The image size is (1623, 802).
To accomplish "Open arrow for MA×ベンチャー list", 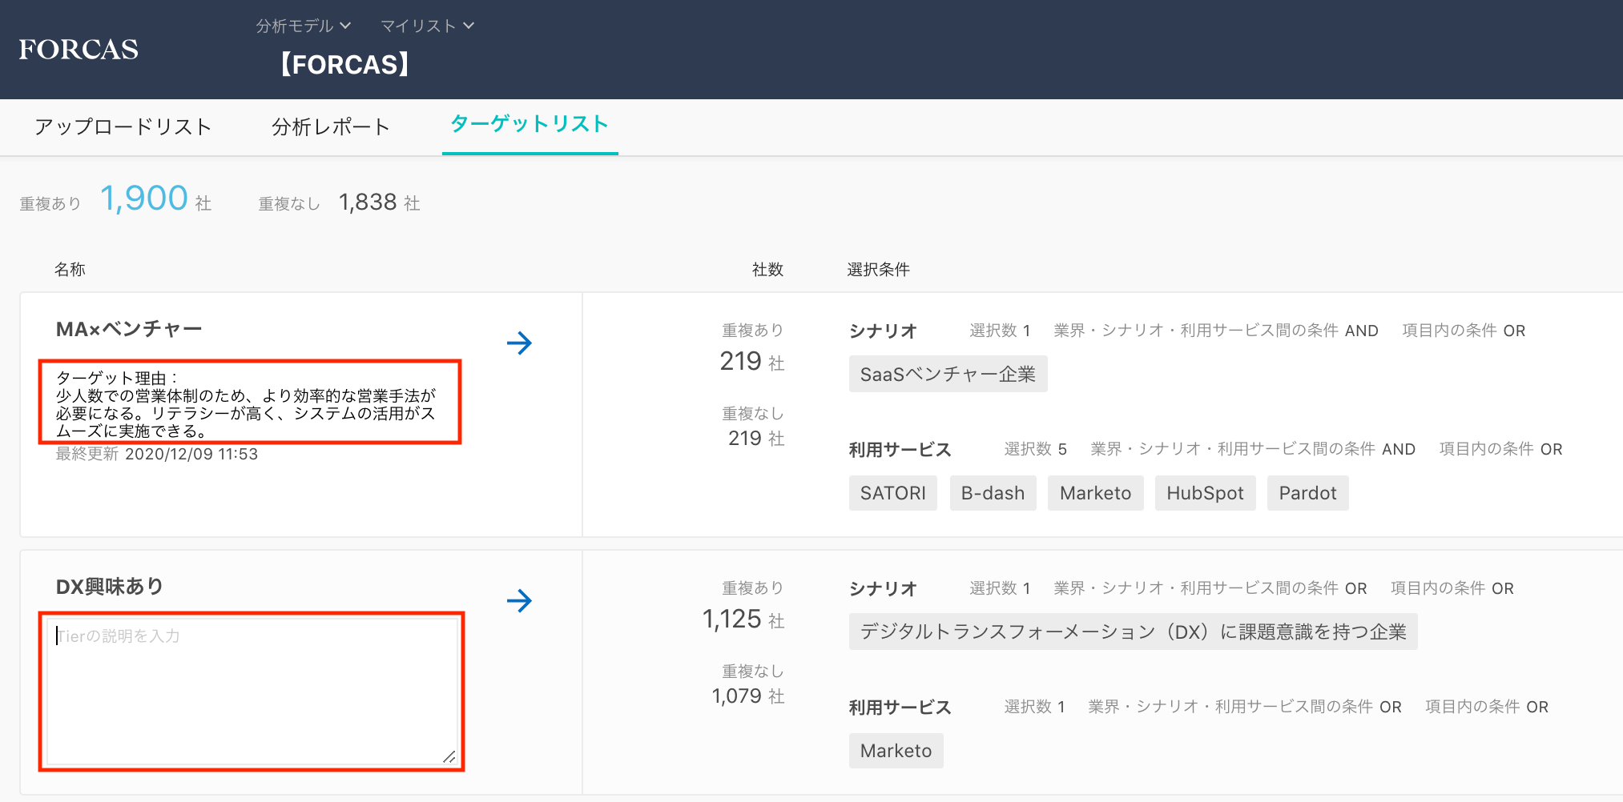I will (519, 343).
